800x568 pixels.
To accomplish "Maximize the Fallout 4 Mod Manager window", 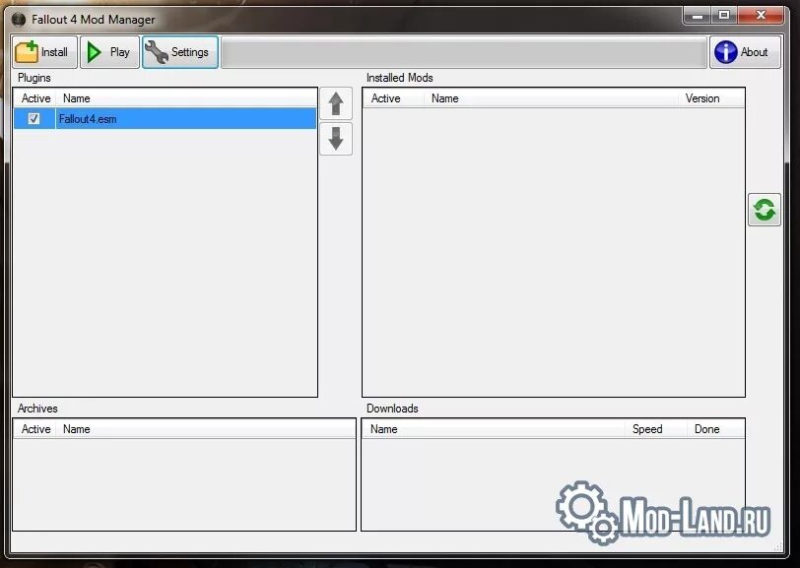I will [x=724, y=16].
